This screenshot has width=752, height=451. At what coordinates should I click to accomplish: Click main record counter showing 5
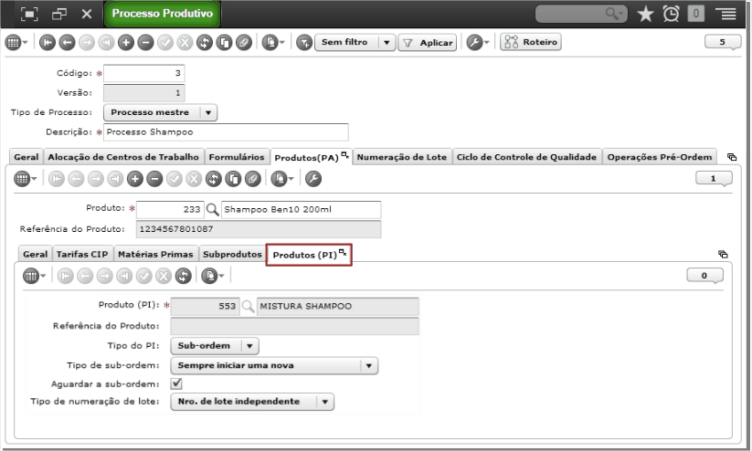click(723, 42)
